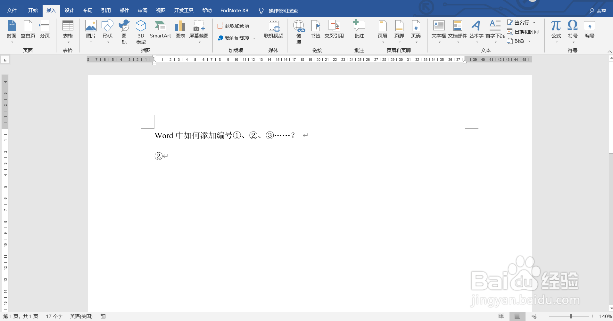Insert a cross-reference (交叉引用)
This screenshot has width=613, height=321.
pyautogui.click(x=334, y=29)
